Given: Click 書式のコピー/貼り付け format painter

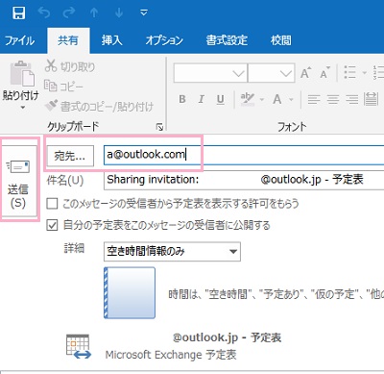Looking at the screenshot, I should tap(99, 107).
